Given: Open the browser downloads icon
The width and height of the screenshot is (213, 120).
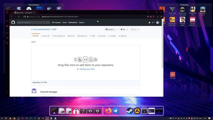Looking at the screenshot, I should [x=158, y=17].
